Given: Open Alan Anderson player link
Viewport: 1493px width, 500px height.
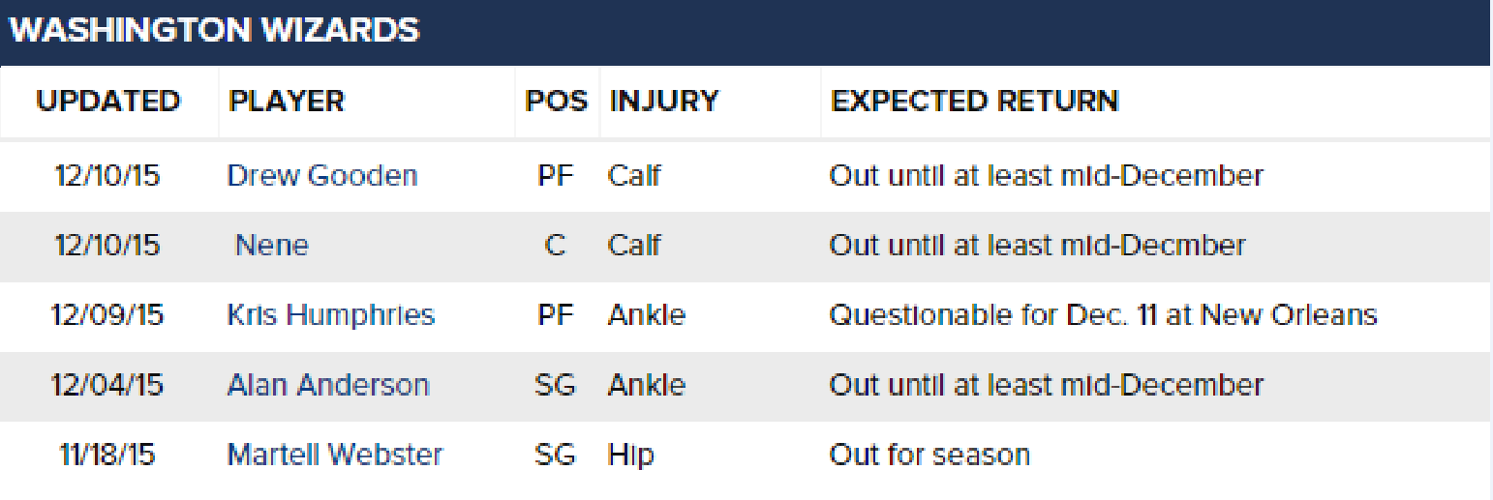Looking at the screenshot, I should 328,385.
